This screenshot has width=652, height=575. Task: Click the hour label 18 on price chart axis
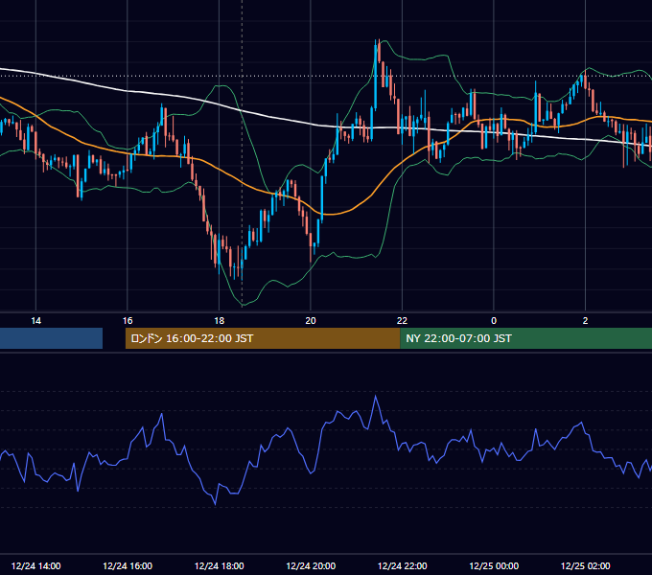click(x=220, y=321)
